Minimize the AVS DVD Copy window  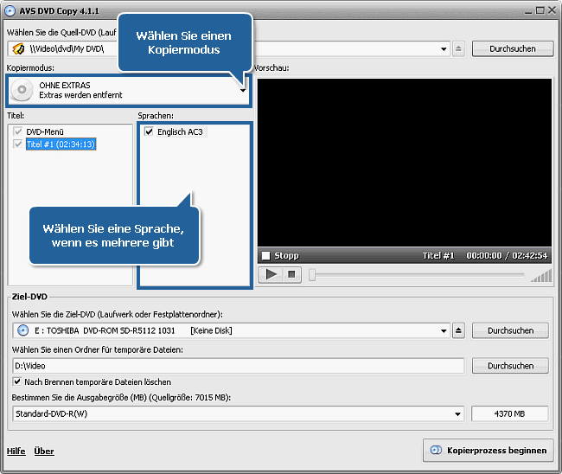pos(528,11)
